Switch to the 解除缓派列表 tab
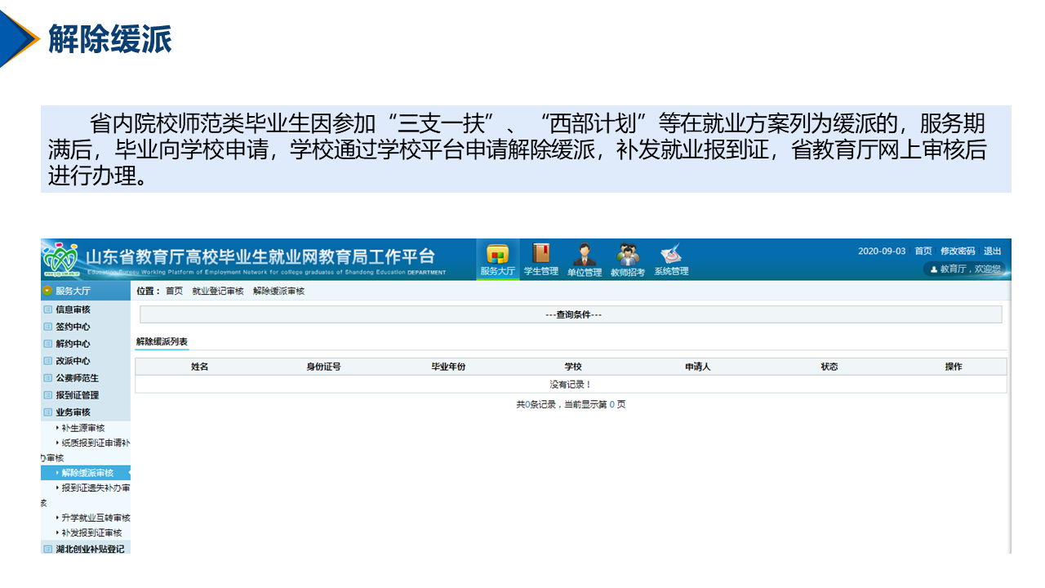The image size is (1045, 588). pyautogui.click(x=162, y=341)
